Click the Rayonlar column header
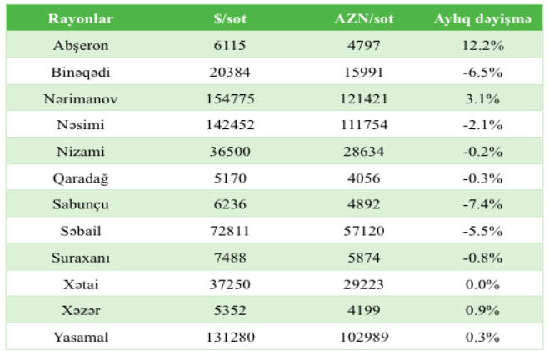Viewport: 549px width, 351px height. 81,18
